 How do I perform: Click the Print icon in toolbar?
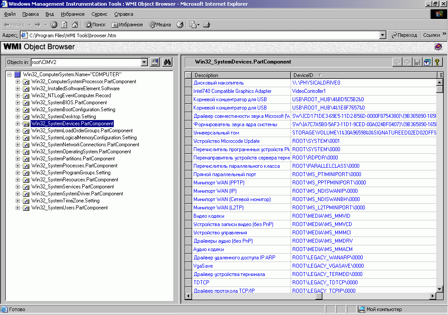point(206,25)
